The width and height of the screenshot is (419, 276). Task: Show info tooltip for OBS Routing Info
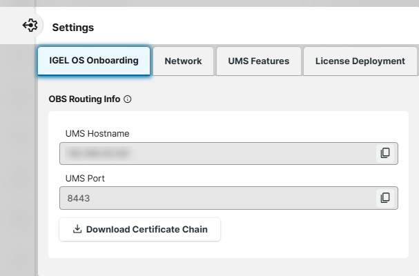tap(128, 99)
